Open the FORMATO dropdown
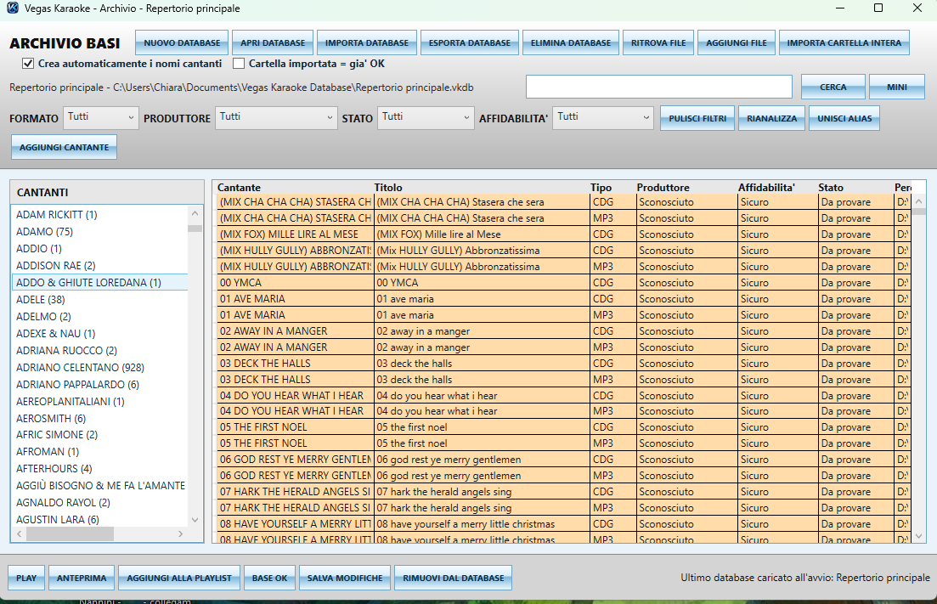 pyautogui.click(x=101, y=118)
